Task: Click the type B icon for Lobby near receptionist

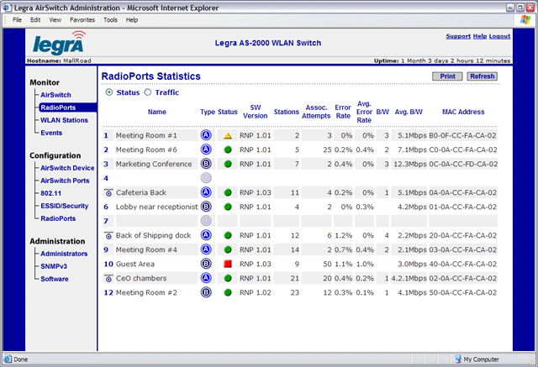Action: [x=206, y=207]
